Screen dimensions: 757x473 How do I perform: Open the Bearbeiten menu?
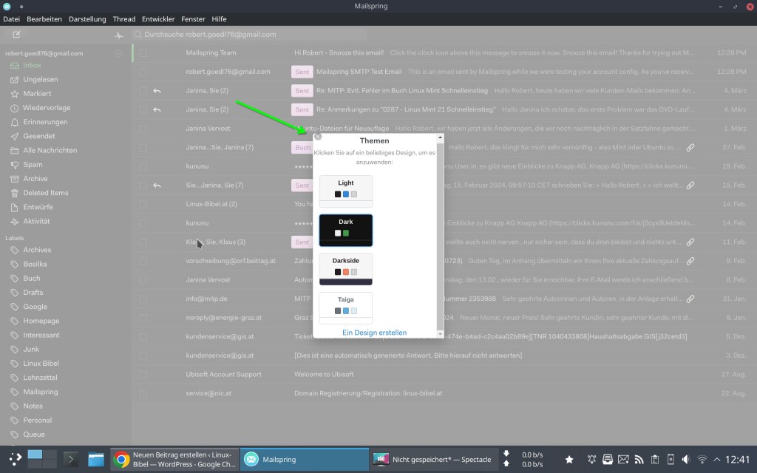pos(44,18)
